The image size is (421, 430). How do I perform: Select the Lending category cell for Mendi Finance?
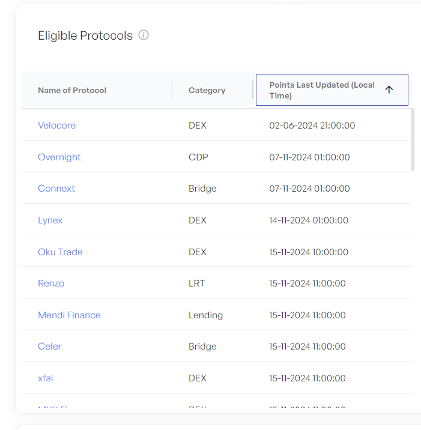(205, 315)
